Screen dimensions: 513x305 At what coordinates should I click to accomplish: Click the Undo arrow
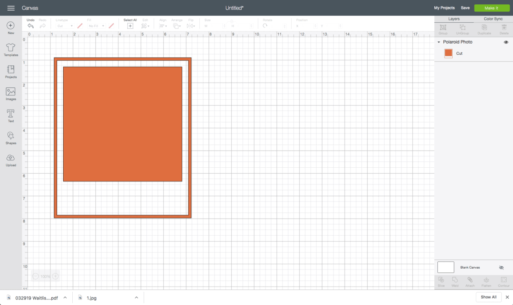click(30, 26)
